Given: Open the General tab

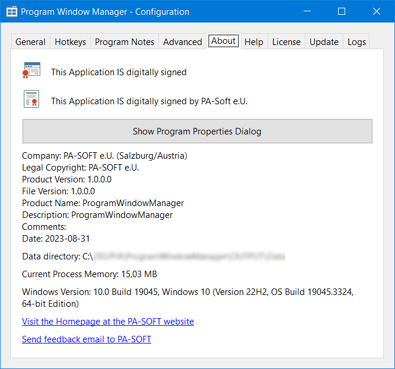Looking at the screenshot, I should pyautogui.click(x=30, y=41).
